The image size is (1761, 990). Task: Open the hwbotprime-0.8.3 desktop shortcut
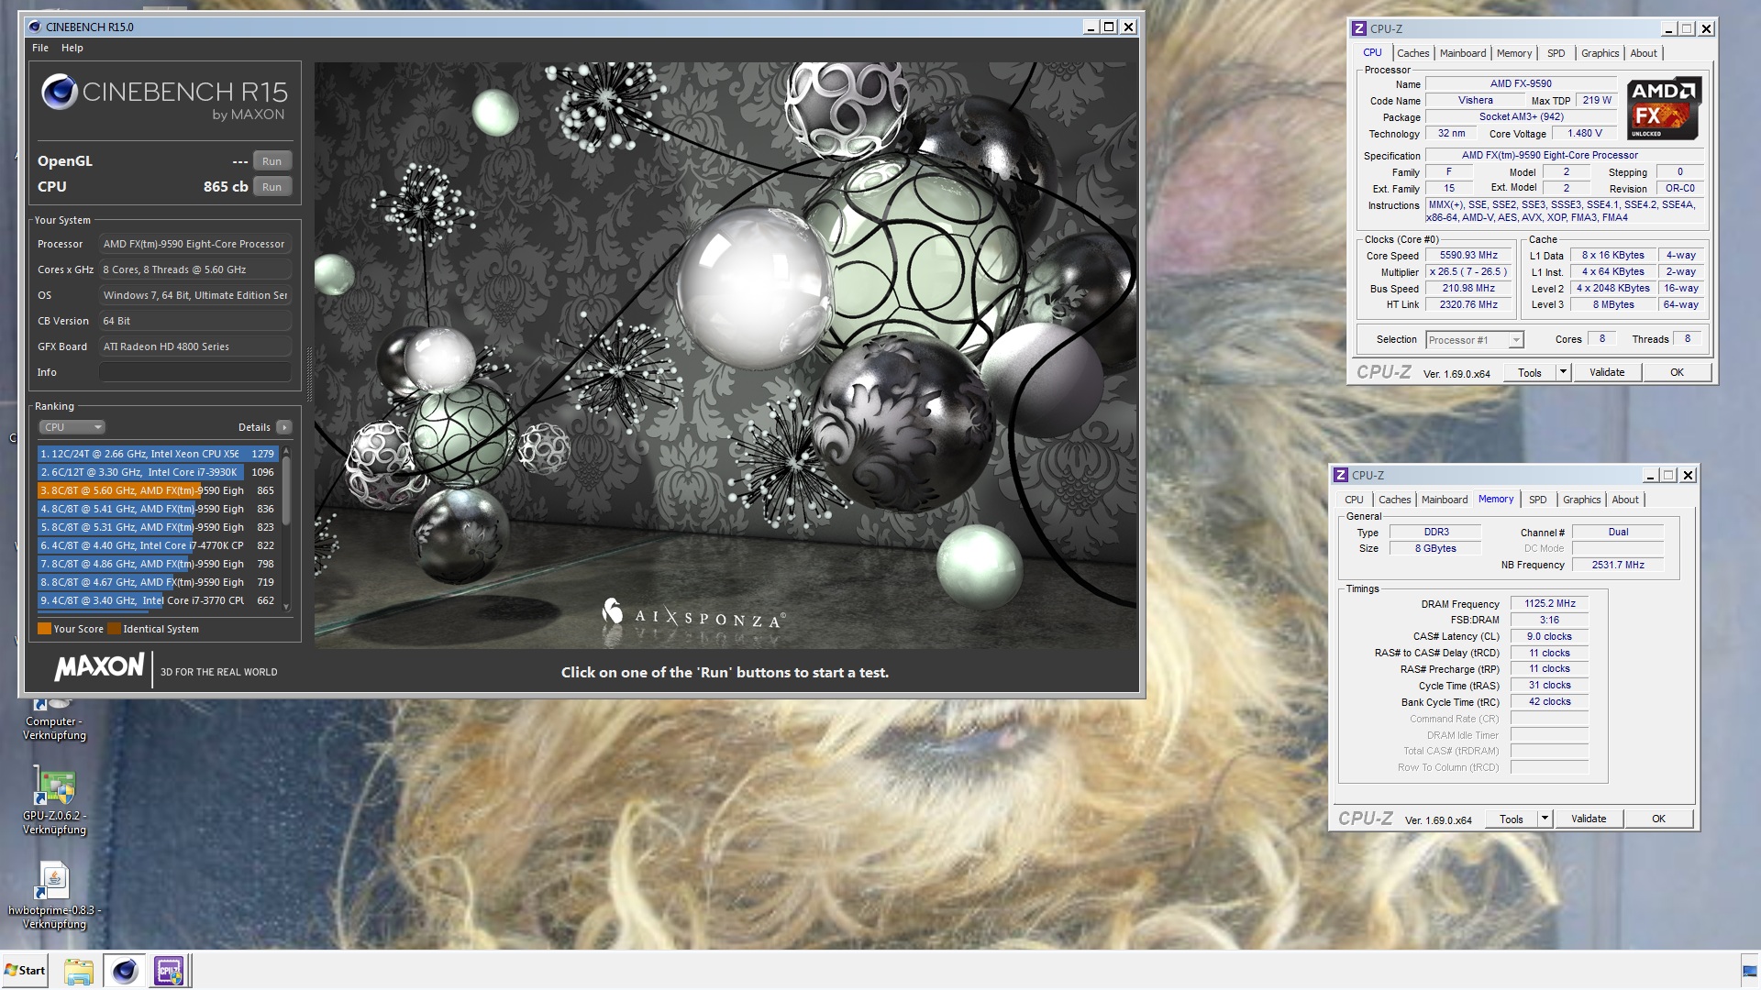pos(54,896)
